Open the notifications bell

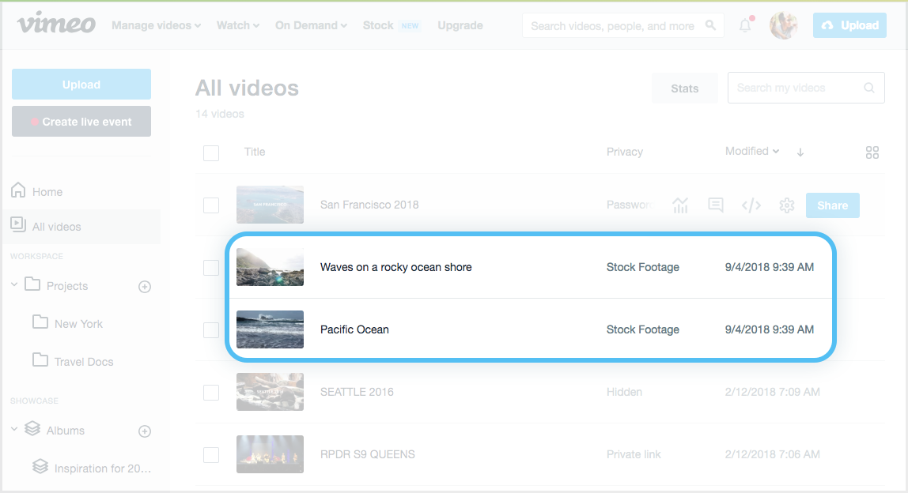(745, 25)
